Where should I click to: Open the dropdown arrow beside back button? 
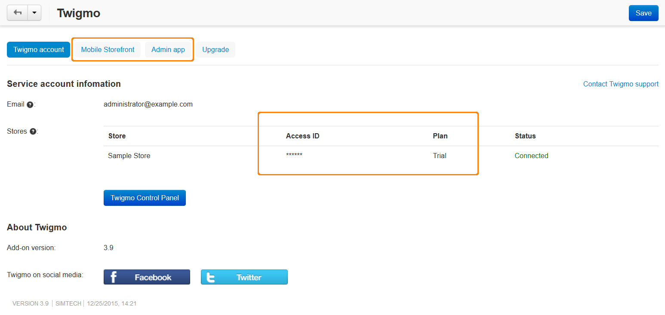[x=34, y=13]
